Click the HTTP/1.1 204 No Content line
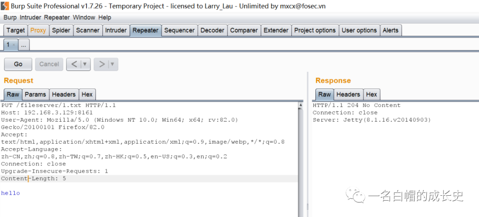Screen dimensions: 479x217 [x=357, y=105]
